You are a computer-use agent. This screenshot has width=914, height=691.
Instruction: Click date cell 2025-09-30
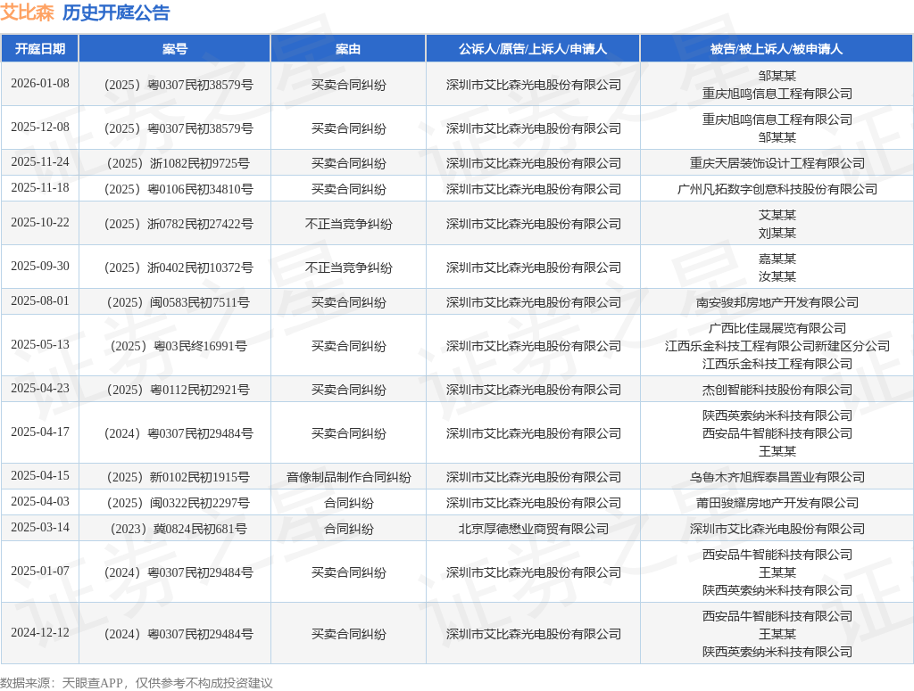click(x=40, y=266)
